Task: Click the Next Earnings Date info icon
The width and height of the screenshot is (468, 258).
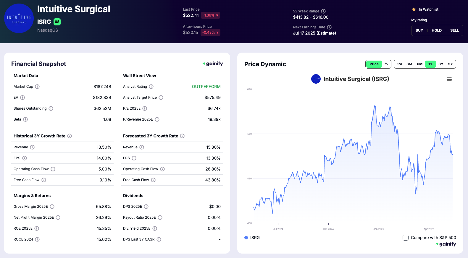Action: pos(329,27)
